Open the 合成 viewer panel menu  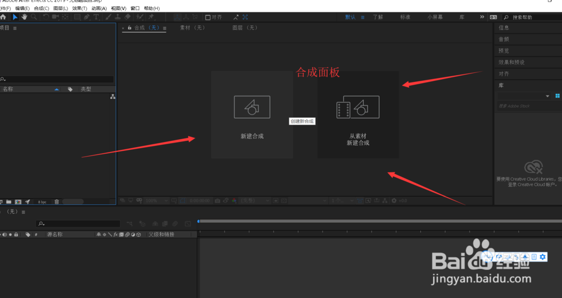(x=165, y=28)
